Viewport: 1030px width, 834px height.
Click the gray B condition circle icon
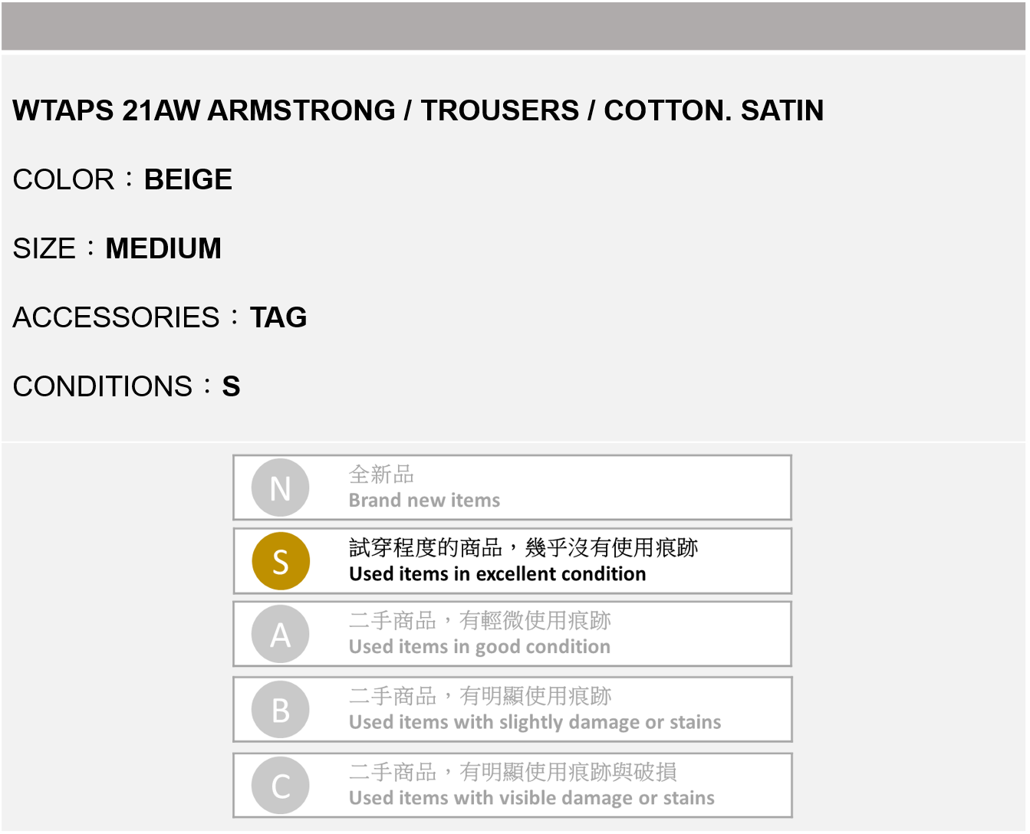[x=281, y=710]
